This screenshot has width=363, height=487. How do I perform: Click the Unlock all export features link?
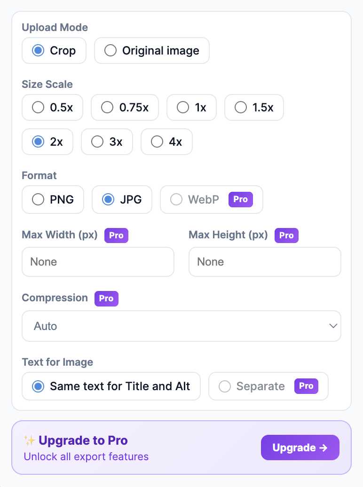click(x=86, y=457)
